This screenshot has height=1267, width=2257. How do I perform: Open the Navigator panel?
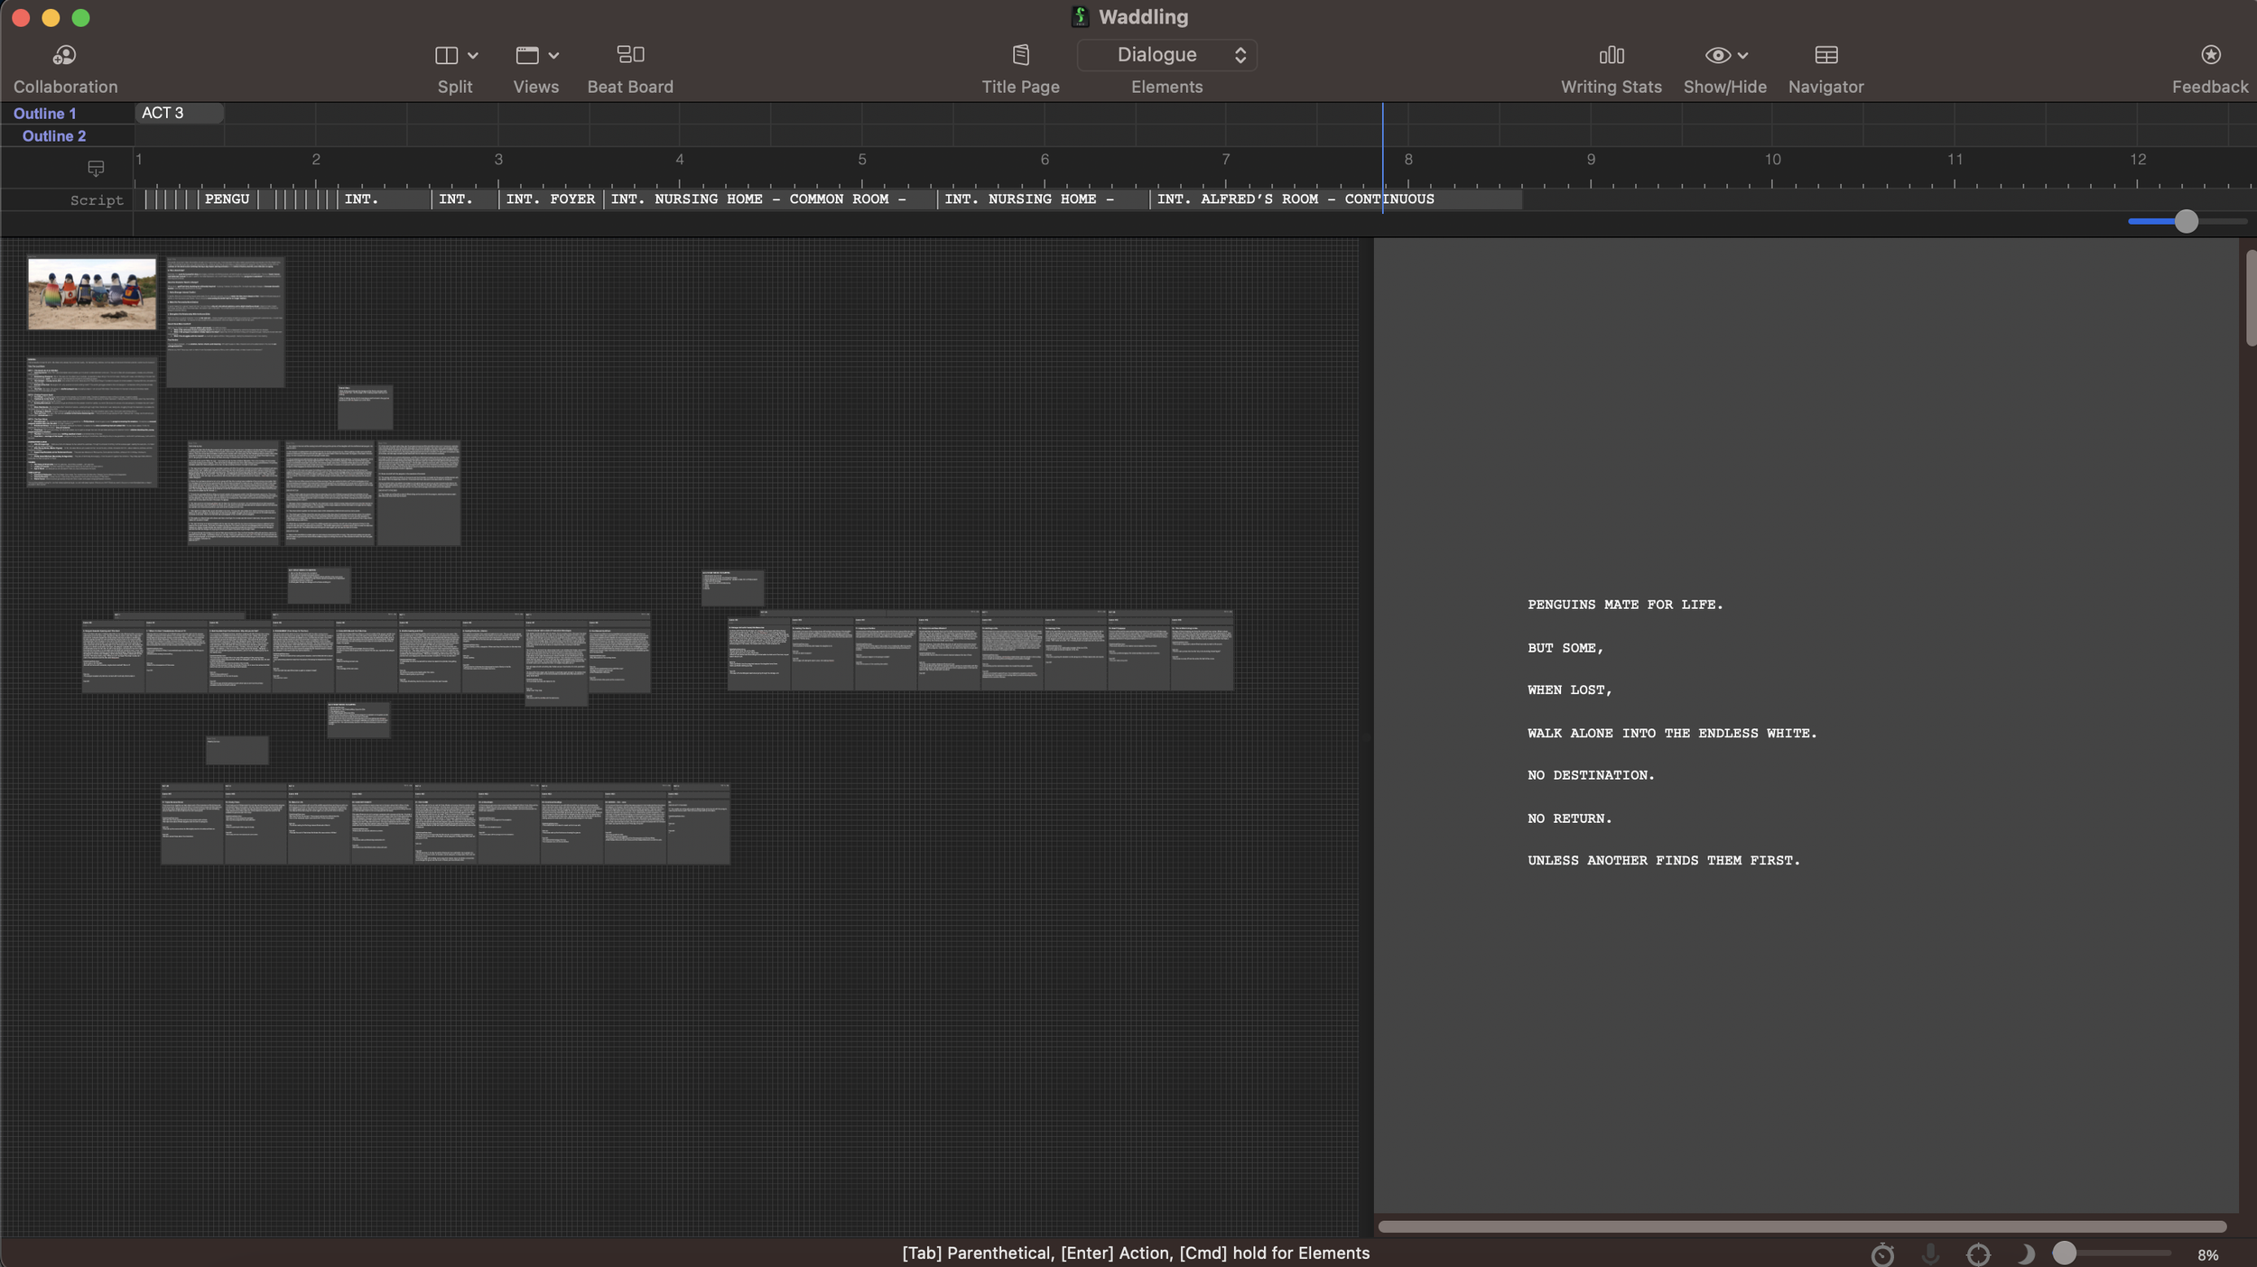[1825, 56]
